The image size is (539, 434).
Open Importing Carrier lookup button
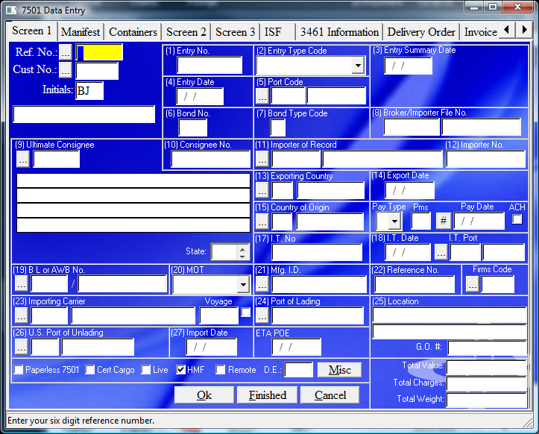(22, 315)
